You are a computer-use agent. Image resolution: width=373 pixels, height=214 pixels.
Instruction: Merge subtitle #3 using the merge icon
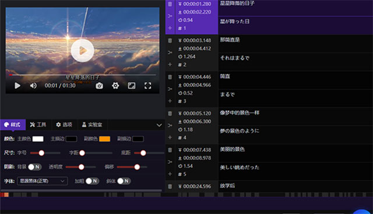[170, 89]
